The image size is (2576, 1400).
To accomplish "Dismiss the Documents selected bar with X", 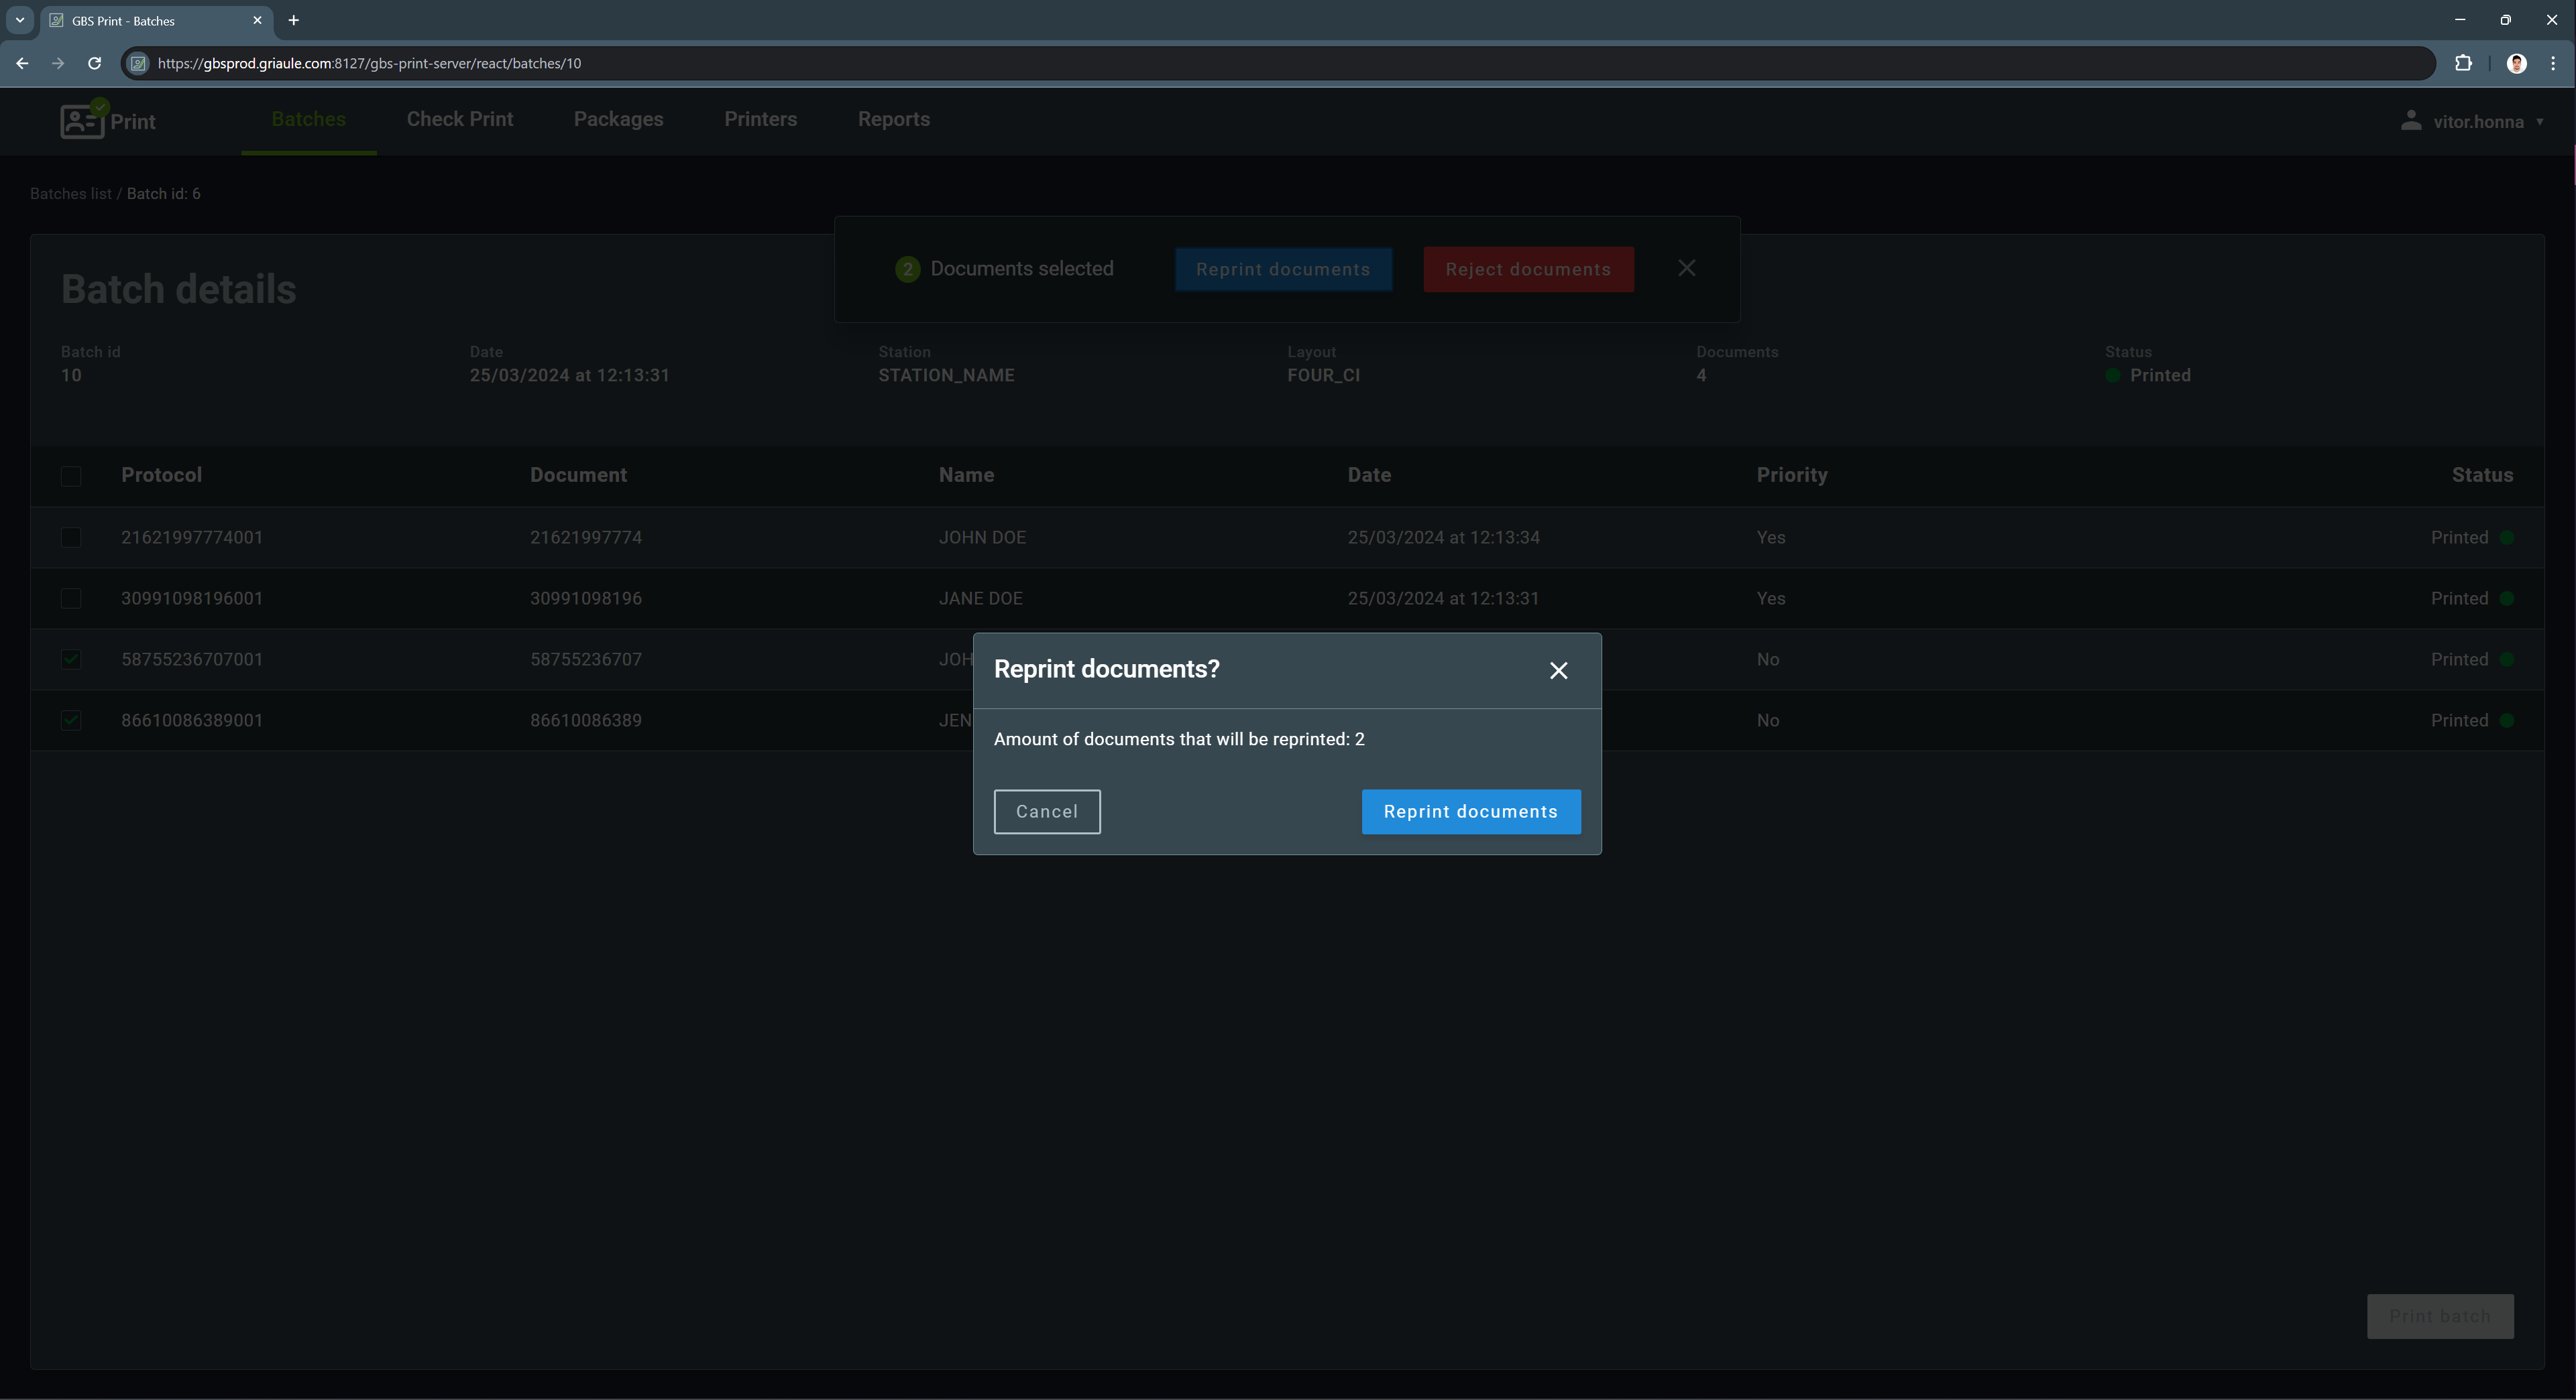I will [1687, 268].
